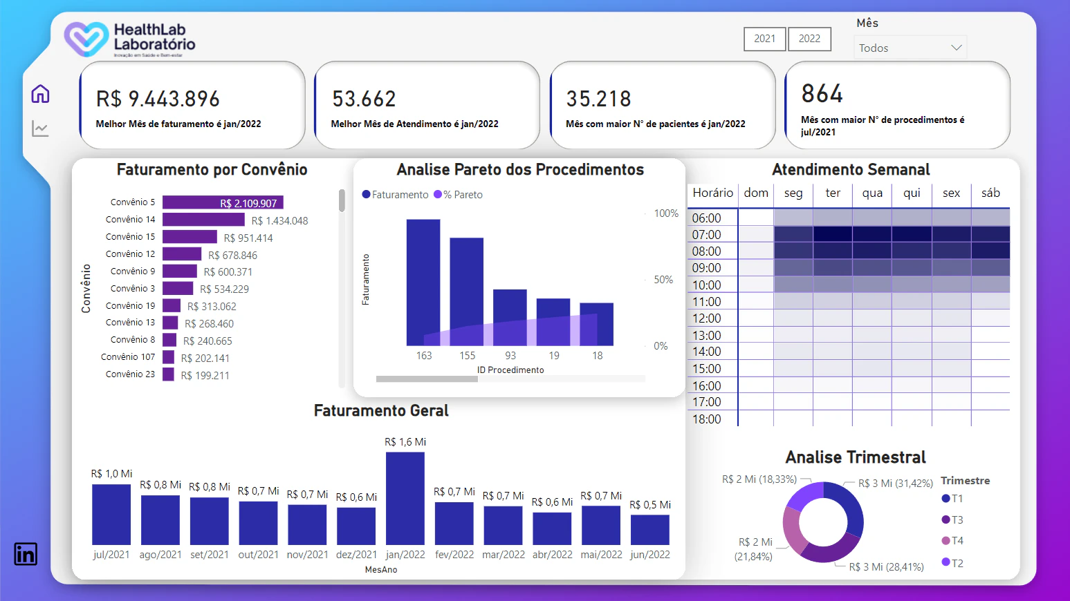Click the Pareto chart horizontal scrollbar

(427, 379)
